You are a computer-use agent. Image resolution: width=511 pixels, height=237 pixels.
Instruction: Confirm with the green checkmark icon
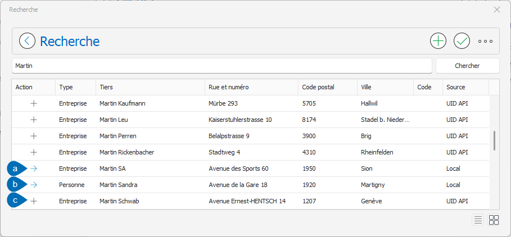pos(462,41)
